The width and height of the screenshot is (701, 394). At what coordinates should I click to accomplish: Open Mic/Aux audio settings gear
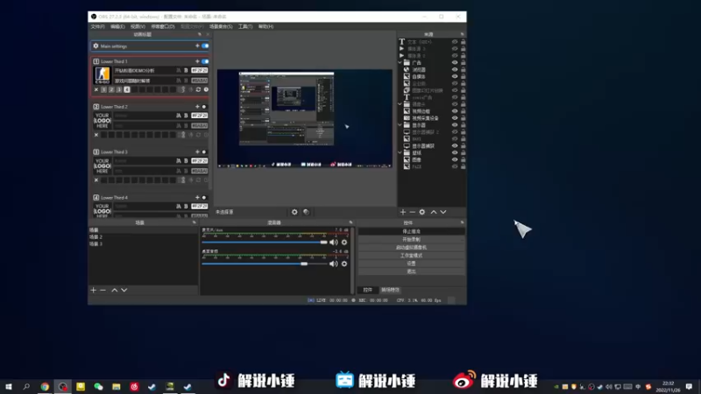344,243
